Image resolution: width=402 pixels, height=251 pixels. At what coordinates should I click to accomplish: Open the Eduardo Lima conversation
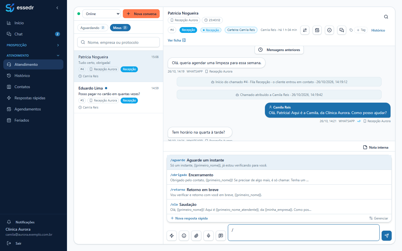point(118,98)
